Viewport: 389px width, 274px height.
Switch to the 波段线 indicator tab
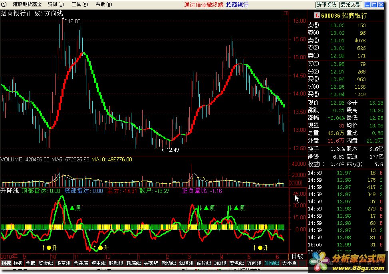coord(204,263)
